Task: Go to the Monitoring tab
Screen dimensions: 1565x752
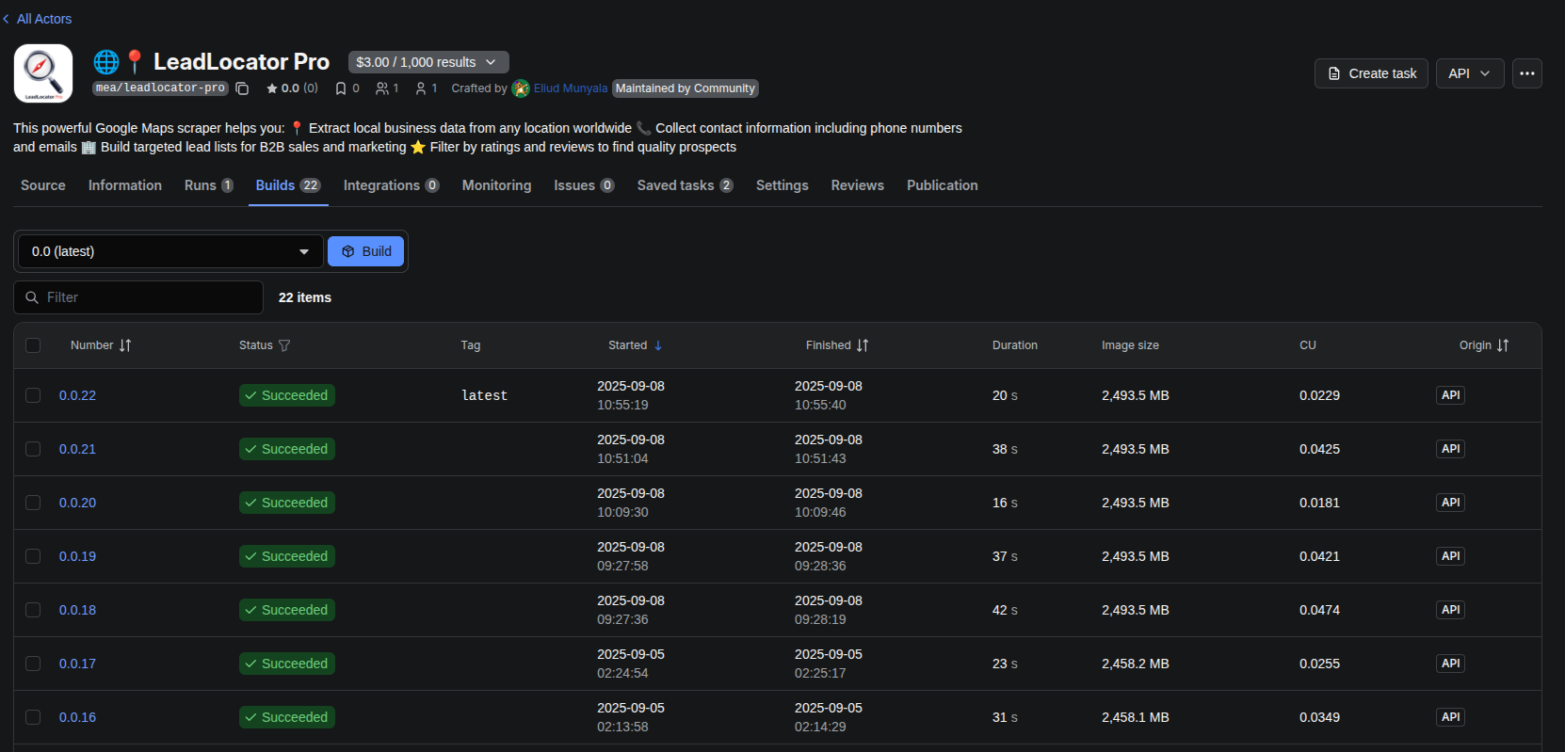Action: point(496,185)
